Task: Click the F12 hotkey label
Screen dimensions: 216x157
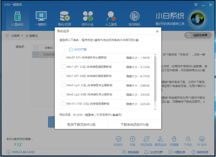Action: (18, 145)
